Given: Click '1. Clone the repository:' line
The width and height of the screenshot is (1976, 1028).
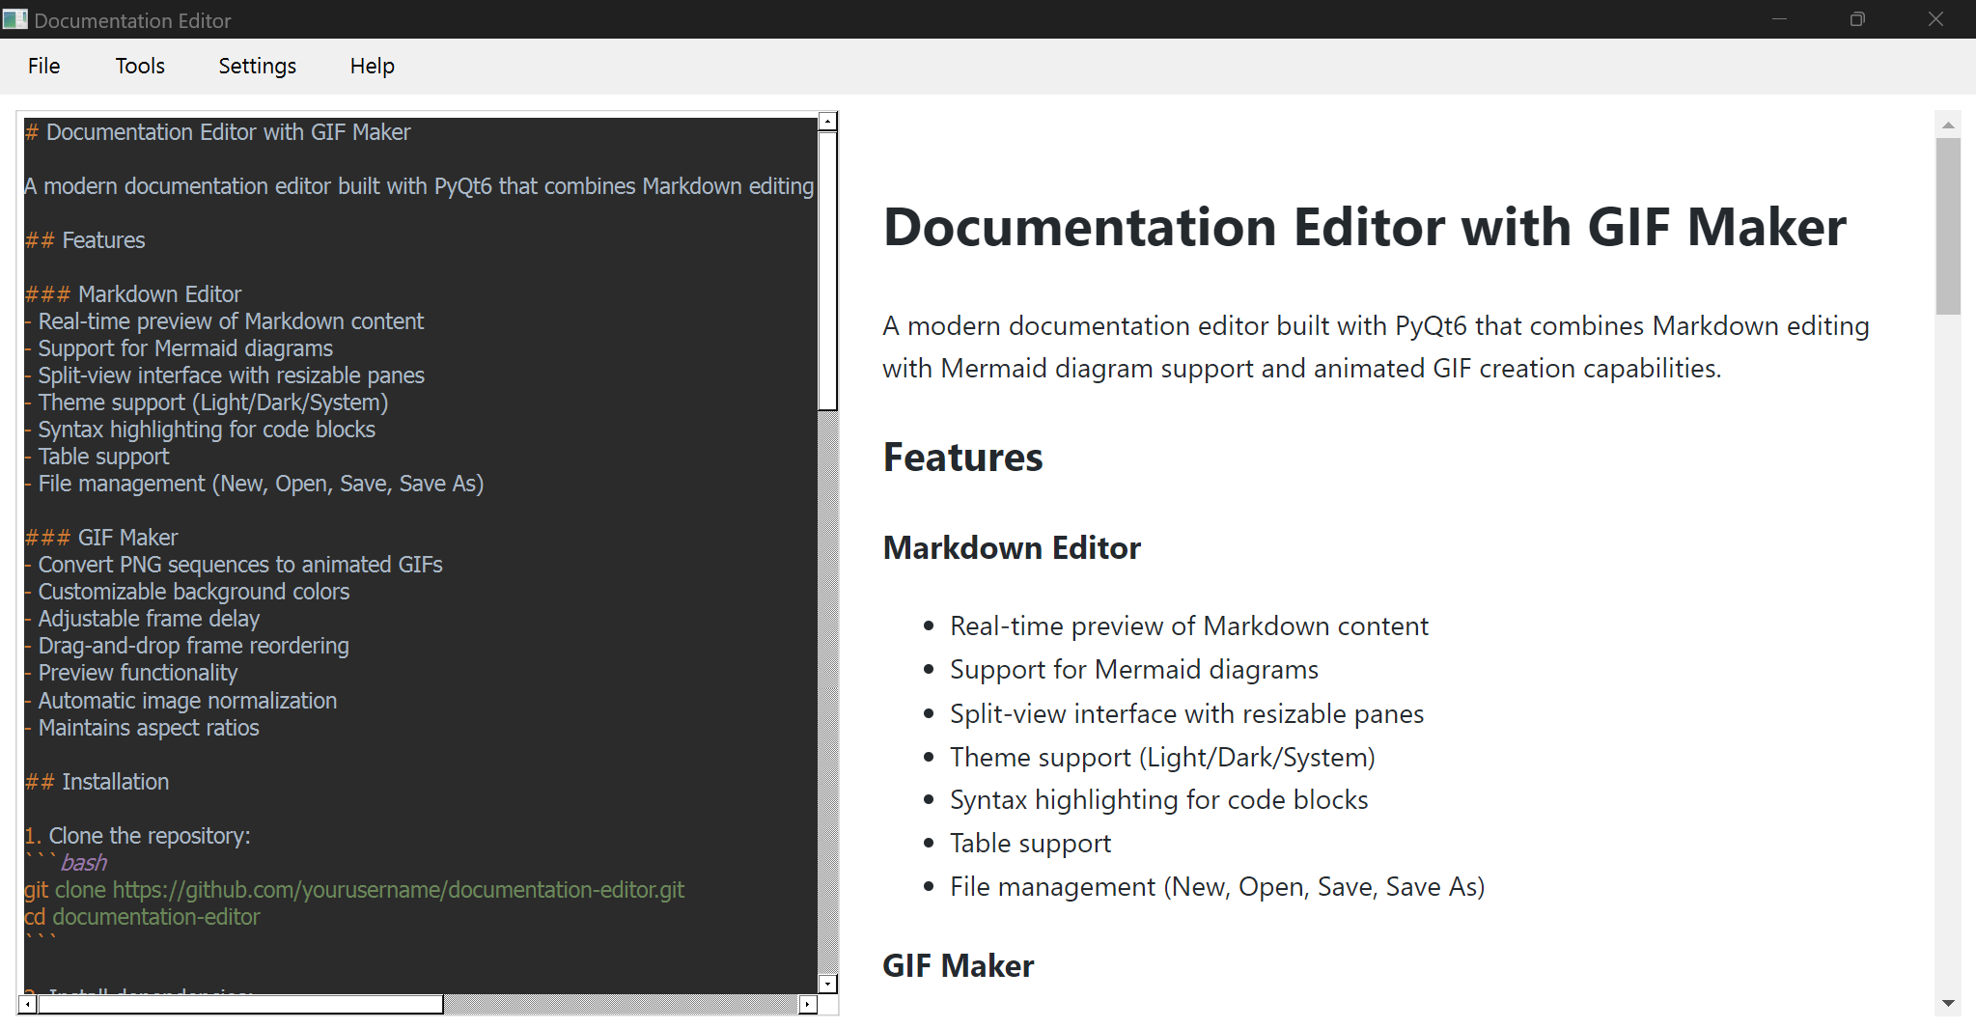Looking at the screenshot, I should (137, 836).
